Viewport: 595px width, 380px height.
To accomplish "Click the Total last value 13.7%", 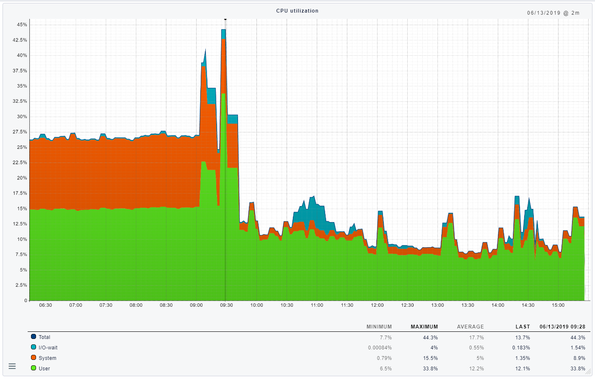I will coord(523,338).
